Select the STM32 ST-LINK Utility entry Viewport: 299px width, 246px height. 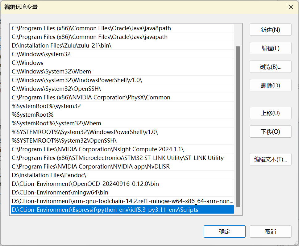[123, 158]
